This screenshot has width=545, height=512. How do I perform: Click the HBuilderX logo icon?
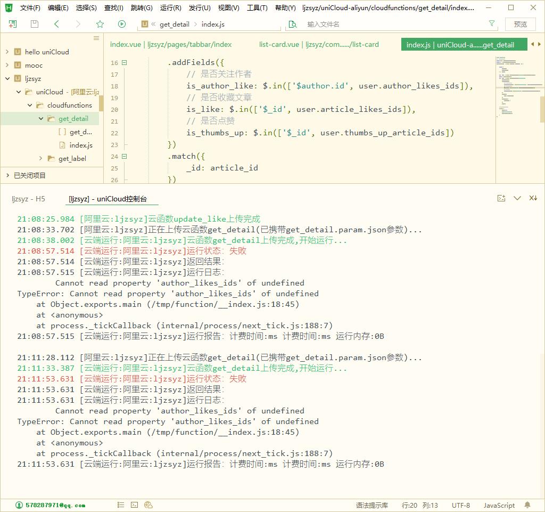[x=9, y=7]
